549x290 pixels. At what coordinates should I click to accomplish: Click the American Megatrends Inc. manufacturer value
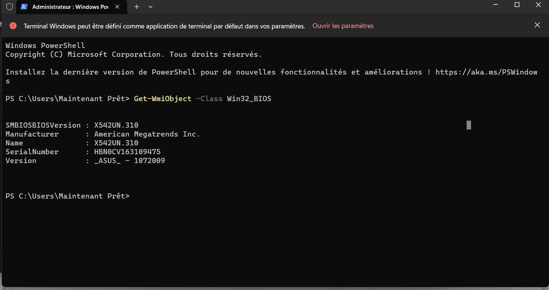(x=147, y=134)
